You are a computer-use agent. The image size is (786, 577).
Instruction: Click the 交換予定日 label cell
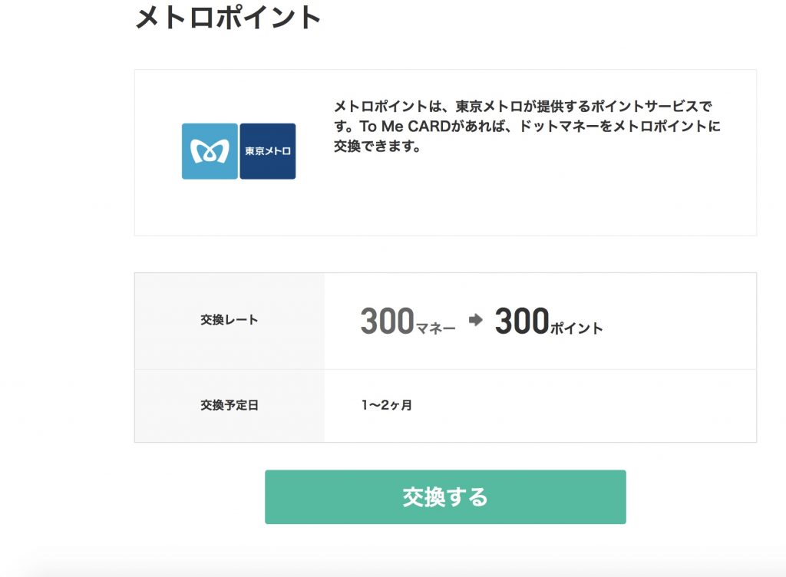pyautogui.click(x=229, y=406)
